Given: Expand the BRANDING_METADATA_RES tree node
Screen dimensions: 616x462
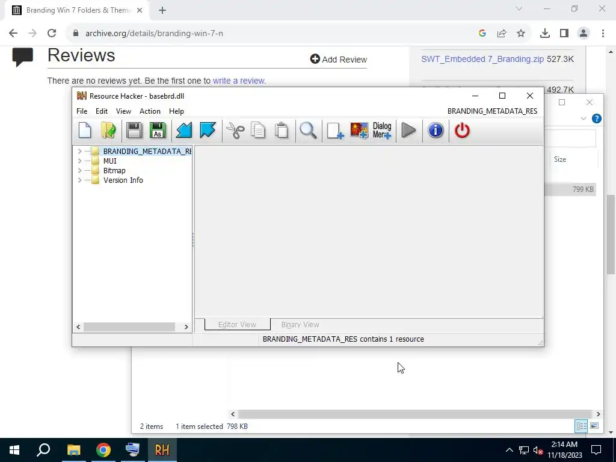Looking at the screenshot, I should pos(80,151).
